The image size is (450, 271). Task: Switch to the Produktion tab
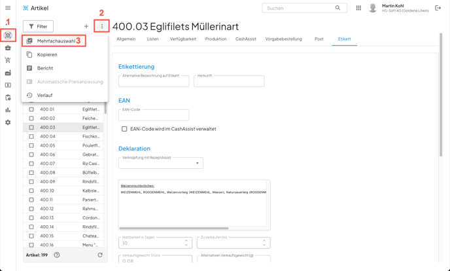click(x=216, y=39)
